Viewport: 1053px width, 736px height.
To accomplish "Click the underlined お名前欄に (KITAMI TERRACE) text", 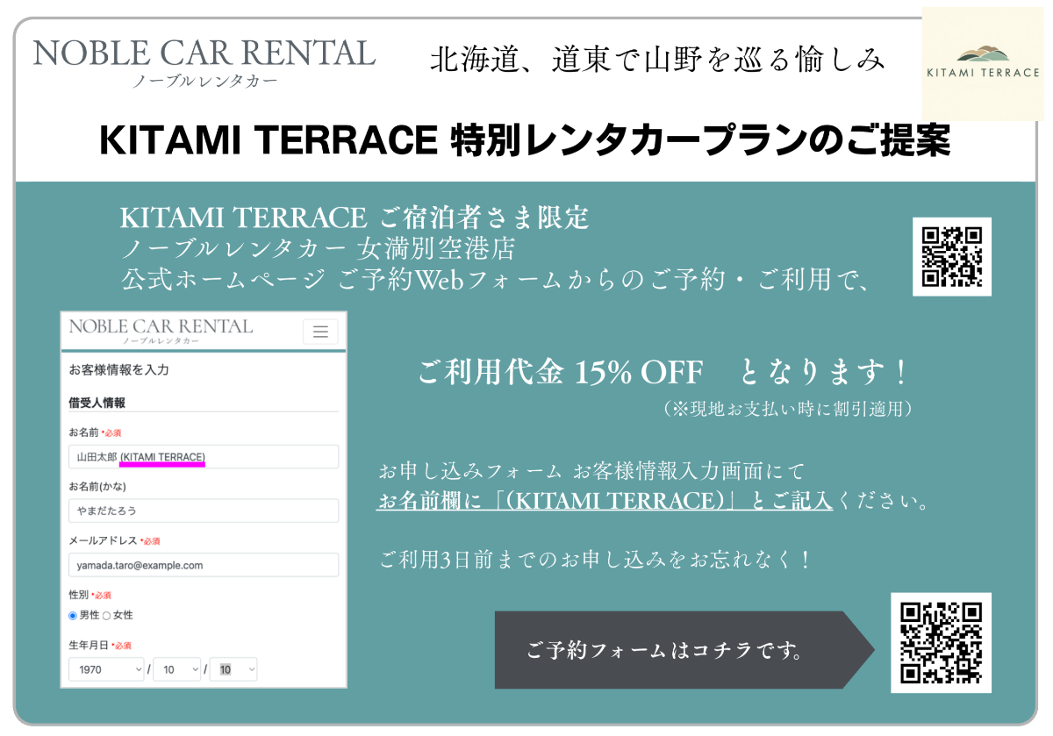I will click(x=604, y=502).
